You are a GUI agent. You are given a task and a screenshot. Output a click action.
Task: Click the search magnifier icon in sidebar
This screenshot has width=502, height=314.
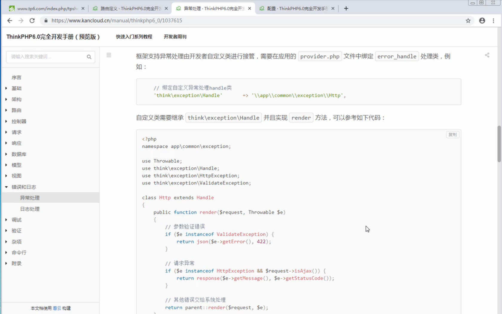pyautogui.click(x=89, y=57)
